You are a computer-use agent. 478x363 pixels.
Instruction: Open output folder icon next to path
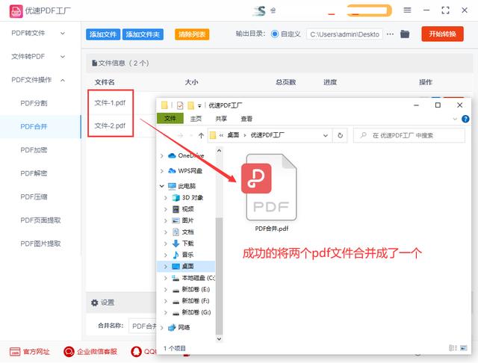[405, 34]
